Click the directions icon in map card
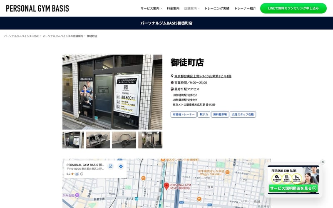The image size is (333, 208). (x=121, y=166)
